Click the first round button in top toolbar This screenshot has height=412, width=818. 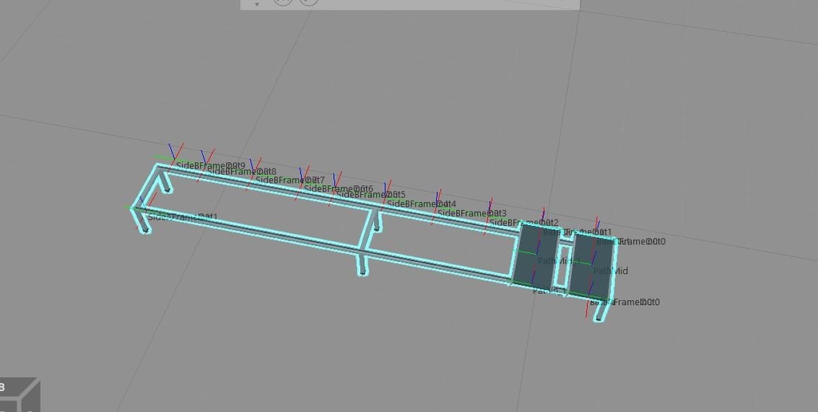[283, 2]
